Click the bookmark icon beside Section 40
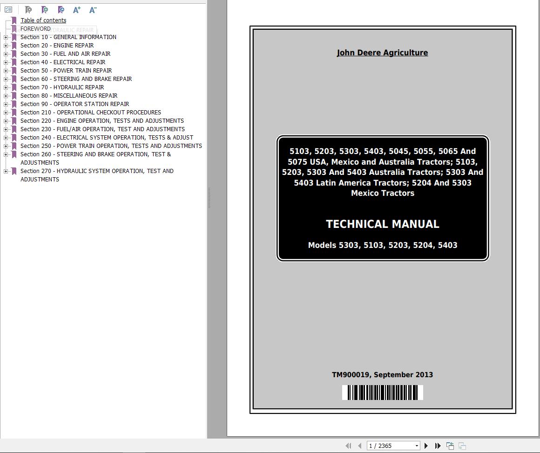This screenshot has width=540, height=453. click(x=14, y=62)
